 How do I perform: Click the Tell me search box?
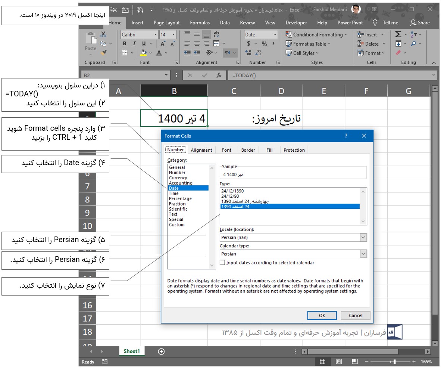coord(385,22)
